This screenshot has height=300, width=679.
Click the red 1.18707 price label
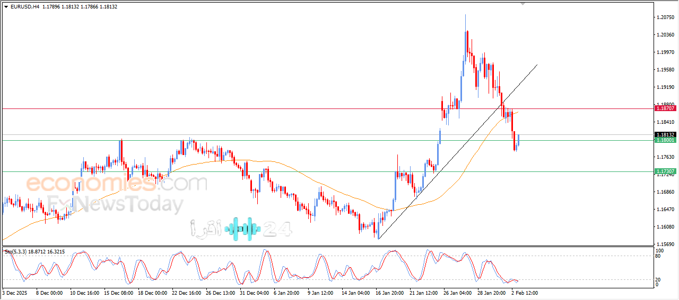coord(665,108)
